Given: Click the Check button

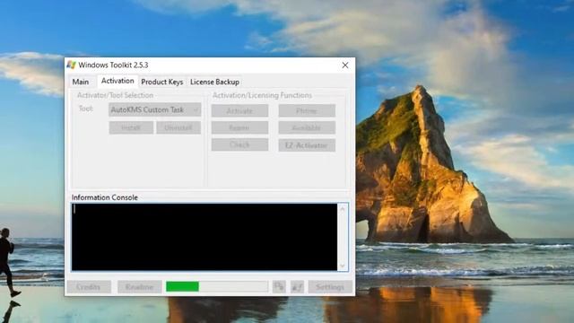Looking at the screenshot, I should point(239,144).
